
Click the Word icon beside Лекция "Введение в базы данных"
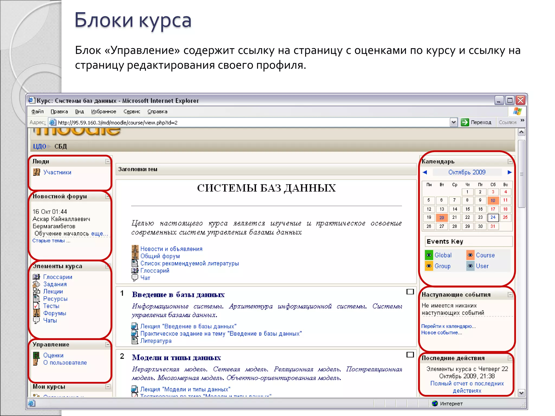[x=135, y=326]
